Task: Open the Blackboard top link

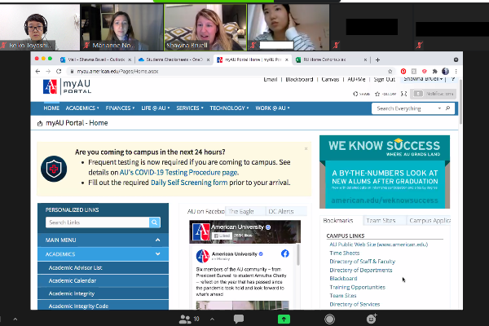Action: (x=299, y=80)
